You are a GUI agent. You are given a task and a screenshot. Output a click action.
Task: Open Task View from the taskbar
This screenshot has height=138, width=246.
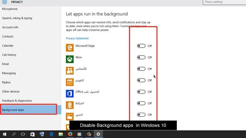click(x=23, y=134)
